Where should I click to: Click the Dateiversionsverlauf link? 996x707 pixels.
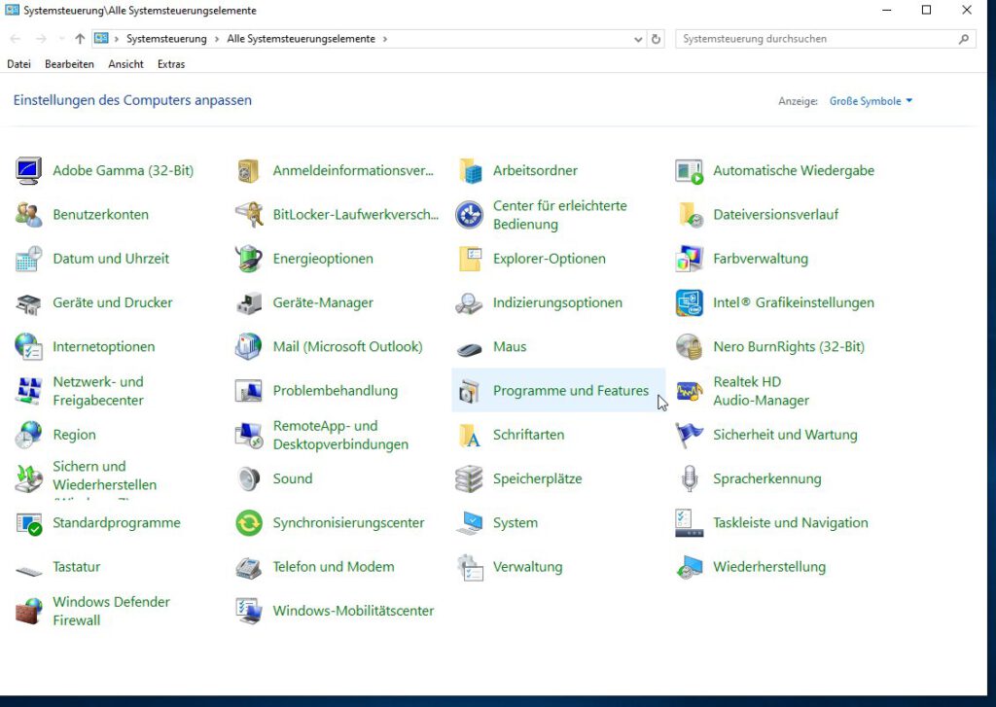tap(775, 215)
